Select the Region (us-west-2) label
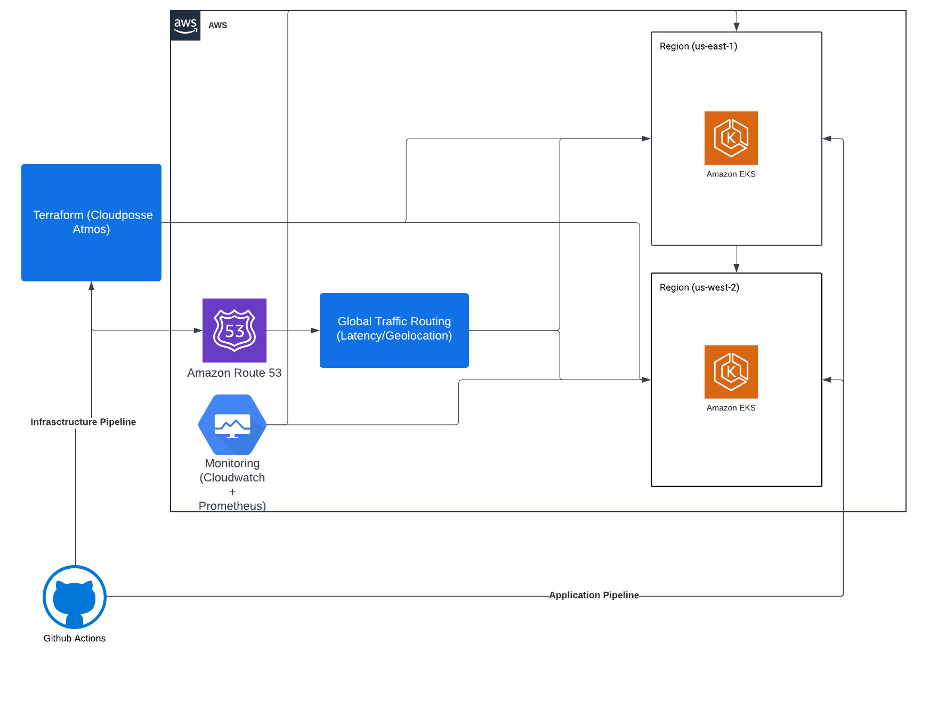Image resolution: width=938 pixels, height=725 pixels. coord(699,287)
